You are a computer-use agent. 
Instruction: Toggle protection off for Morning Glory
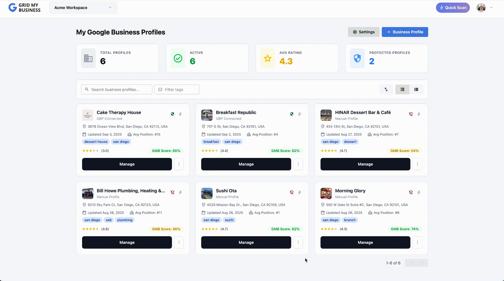(x=411, y=192)
